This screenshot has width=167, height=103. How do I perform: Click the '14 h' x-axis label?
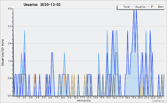102,97
